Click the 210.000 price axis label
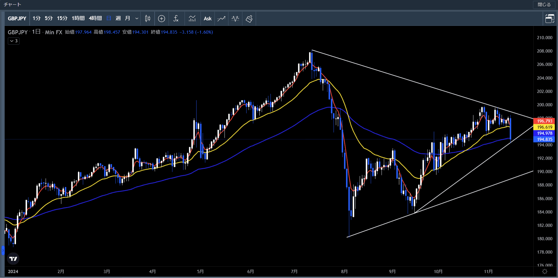The width and height of the screenshot is (558, 278). 545,38
